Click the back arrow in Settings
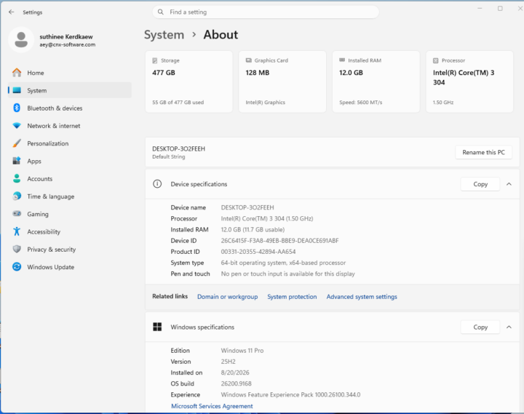 [x=12, y=12]
